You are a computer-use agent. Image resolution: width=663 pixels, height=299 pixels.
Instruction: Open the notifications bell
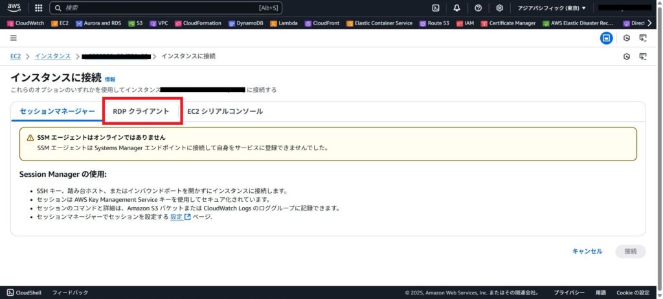pyautogui.click(x=456, y=8)
